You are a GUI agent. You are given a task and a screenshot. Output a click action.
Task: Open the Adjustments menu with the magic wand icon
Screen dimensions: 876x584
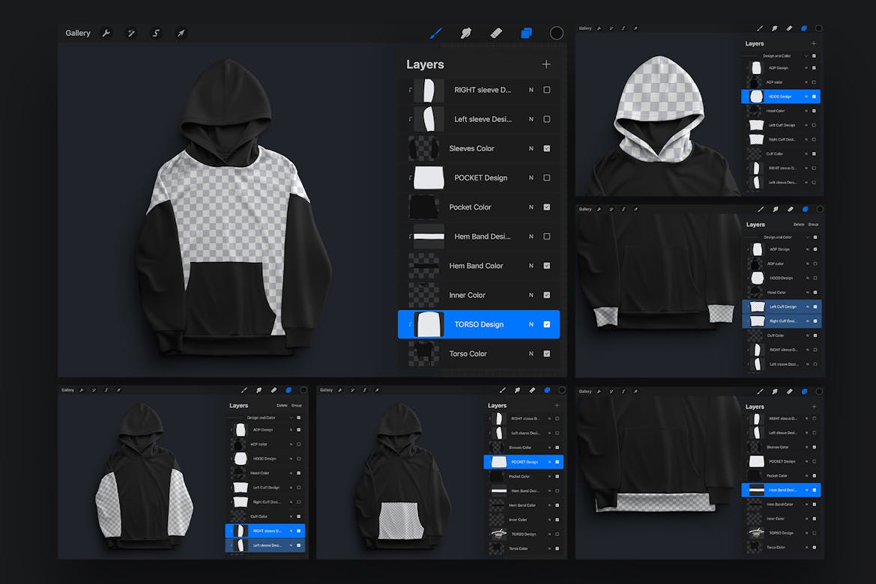tap(131, 33)
